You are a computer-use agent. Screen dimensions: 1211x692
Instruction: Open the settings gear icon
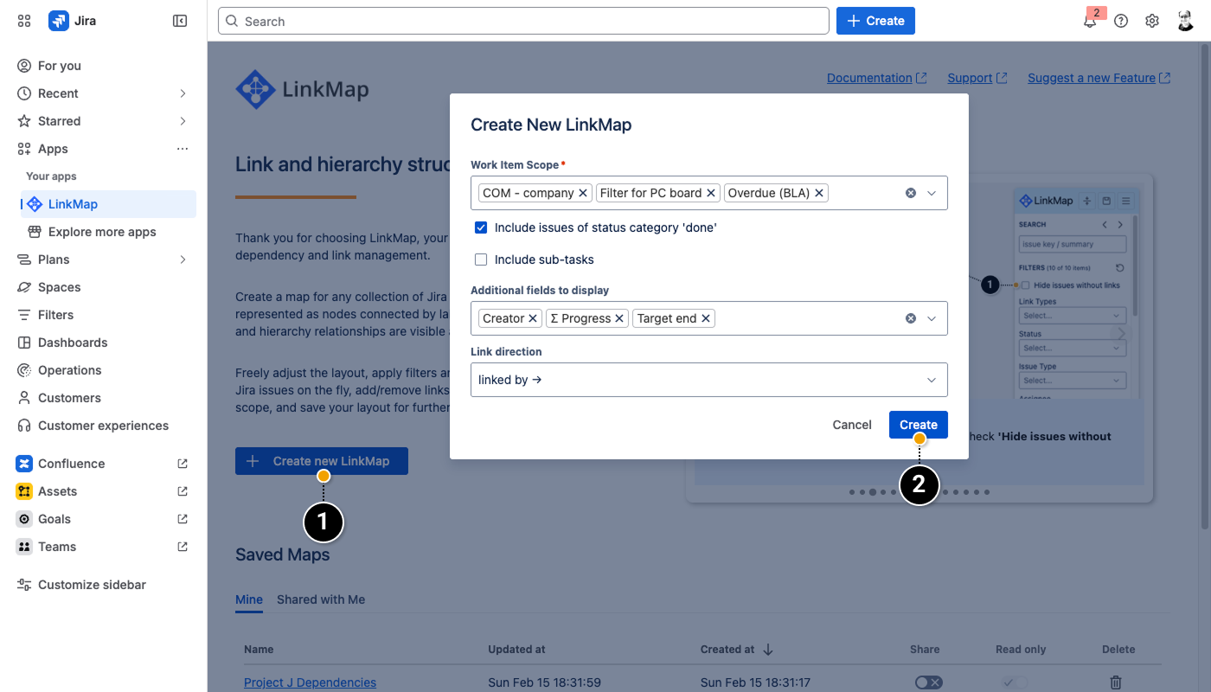point(1152,22)
